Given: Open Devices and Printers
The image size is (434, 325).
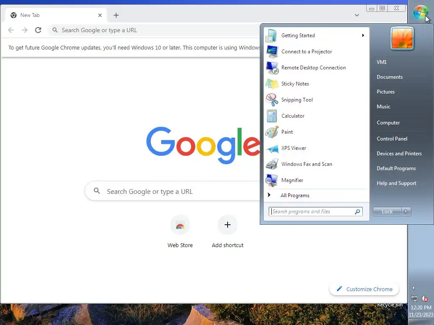Looking at the screenshot, I should [399, 154].
